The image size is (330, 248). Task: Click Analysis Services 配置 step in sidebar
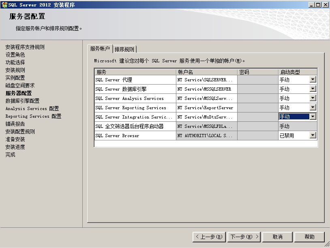coord(32,108)
